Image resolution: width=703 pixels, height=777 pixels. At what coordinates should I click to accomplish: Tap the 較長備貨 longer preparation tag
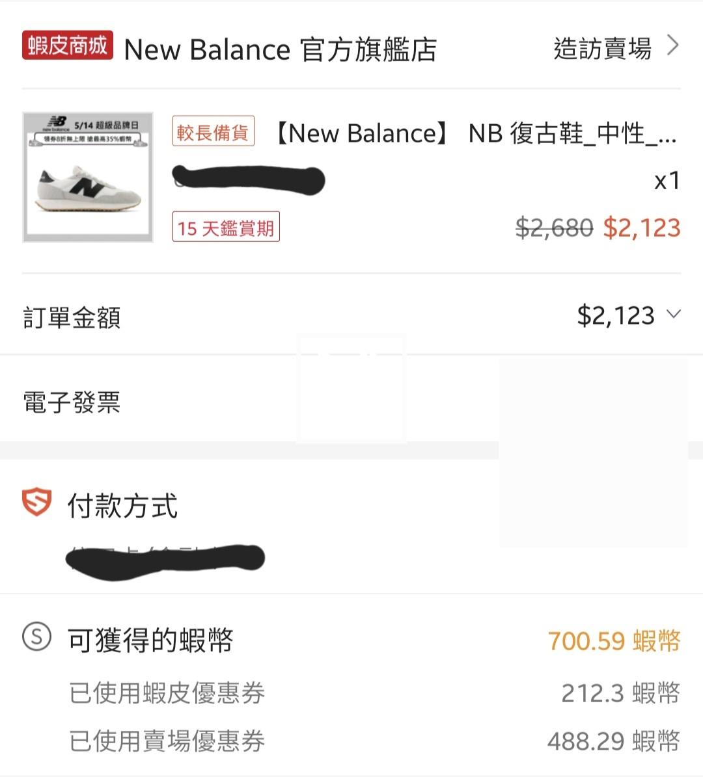(213, 132)
